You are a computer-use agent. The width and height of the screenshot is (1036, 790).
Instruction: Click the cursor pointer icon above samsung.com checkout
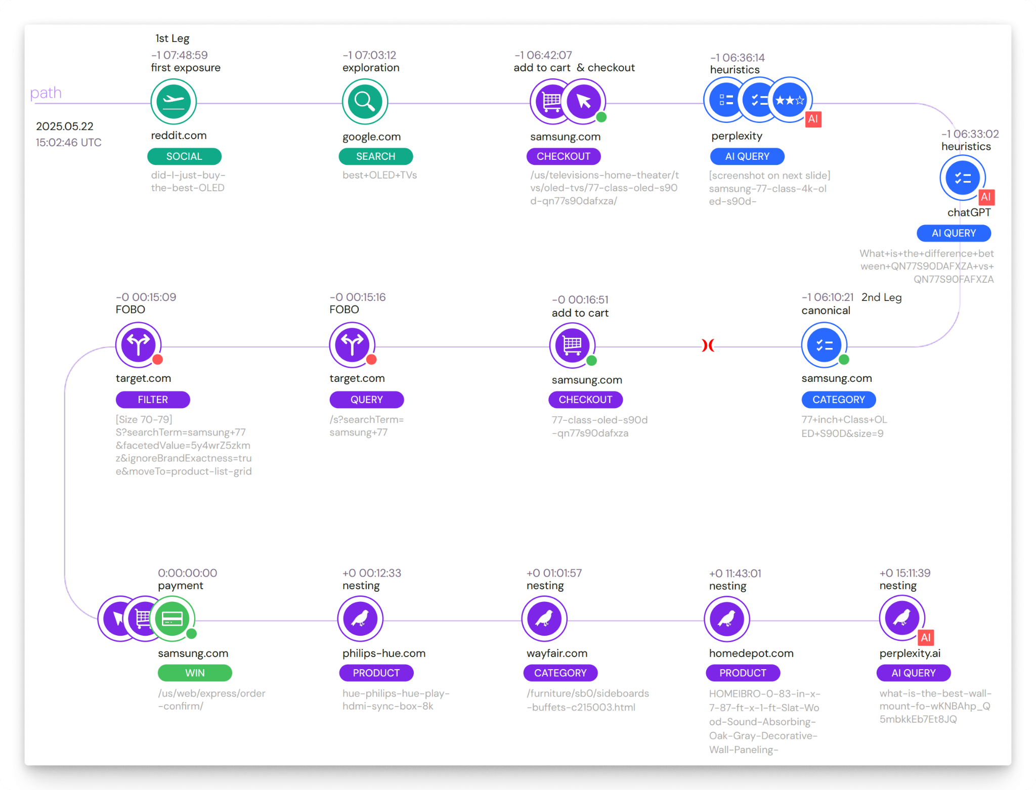tap(583, 102)
